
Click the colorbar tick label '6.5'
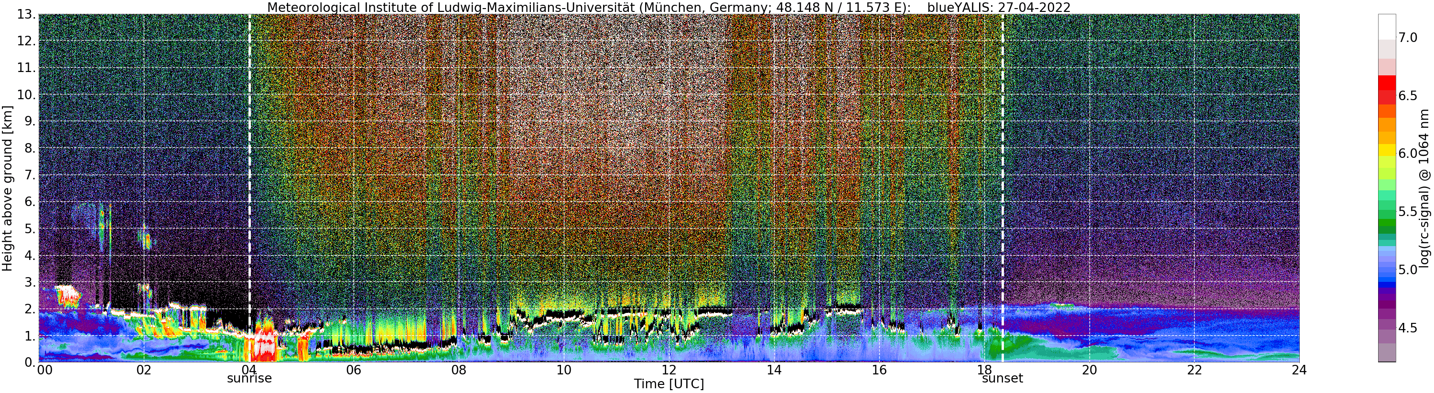coord(1408,95)
